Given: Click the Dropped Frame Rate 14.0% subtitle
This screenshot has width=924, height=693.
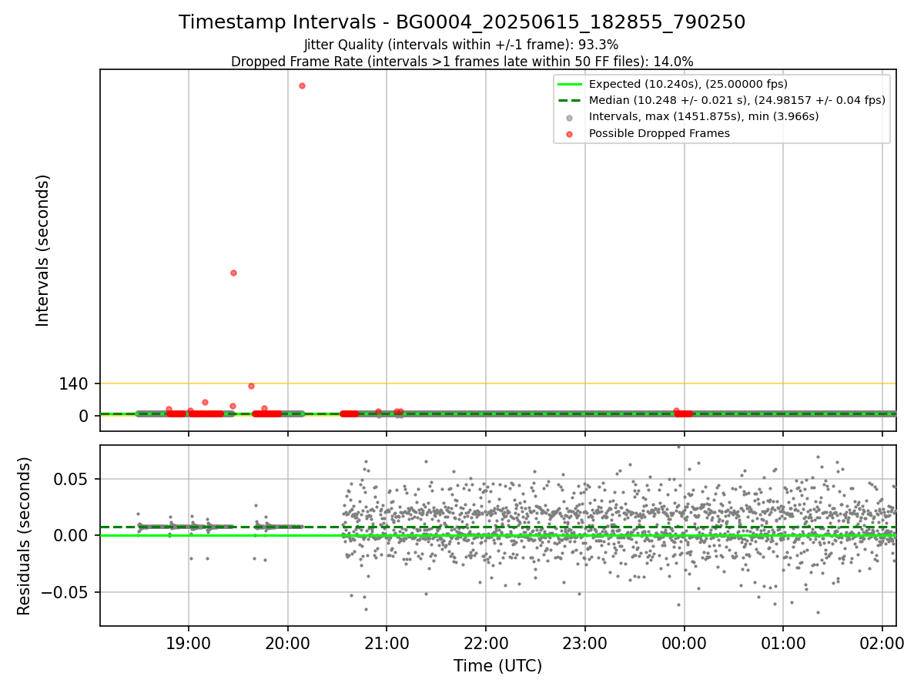Looking at the screenshot, I should (x=462, y=62).
